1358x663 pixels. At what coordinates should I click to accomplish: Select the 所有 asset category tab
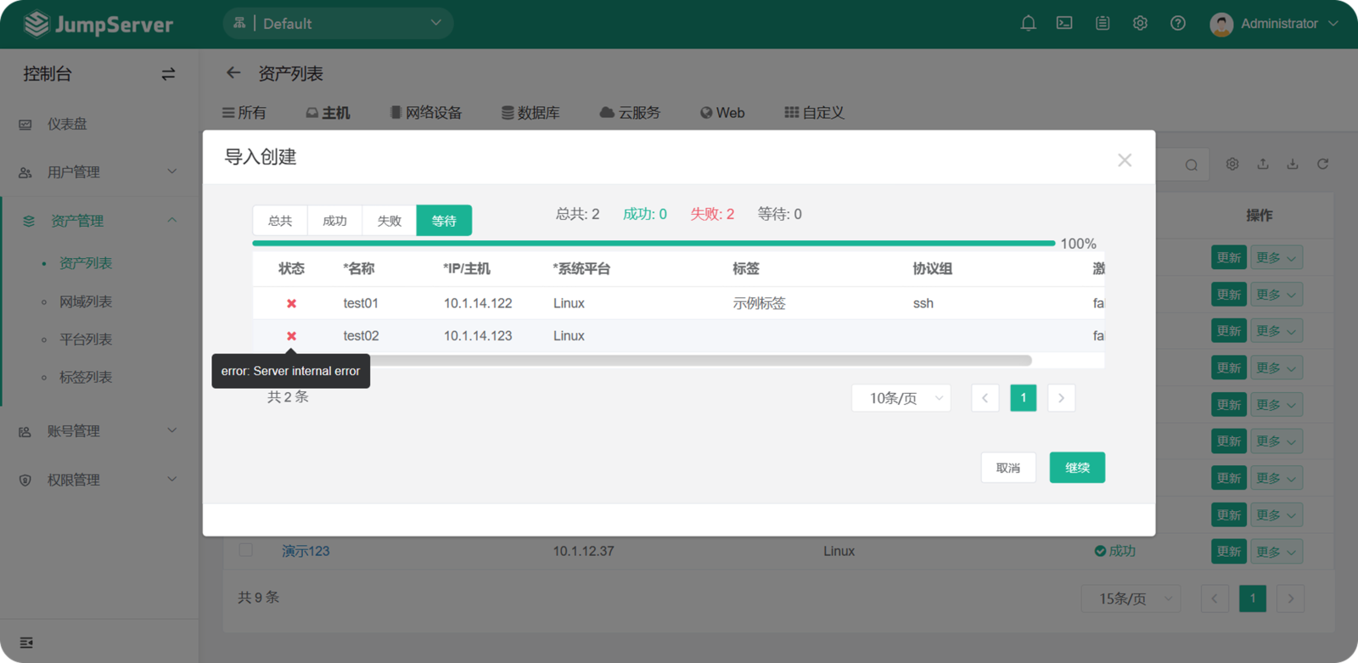[244, 113]
